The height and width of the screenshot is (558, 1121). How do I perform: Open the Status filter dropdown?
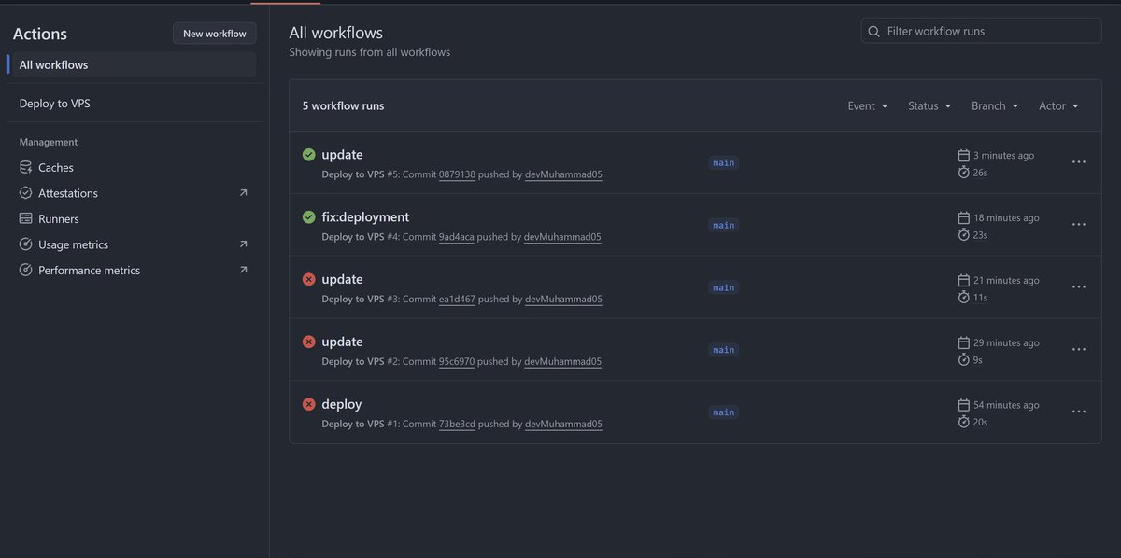(929, 106)
